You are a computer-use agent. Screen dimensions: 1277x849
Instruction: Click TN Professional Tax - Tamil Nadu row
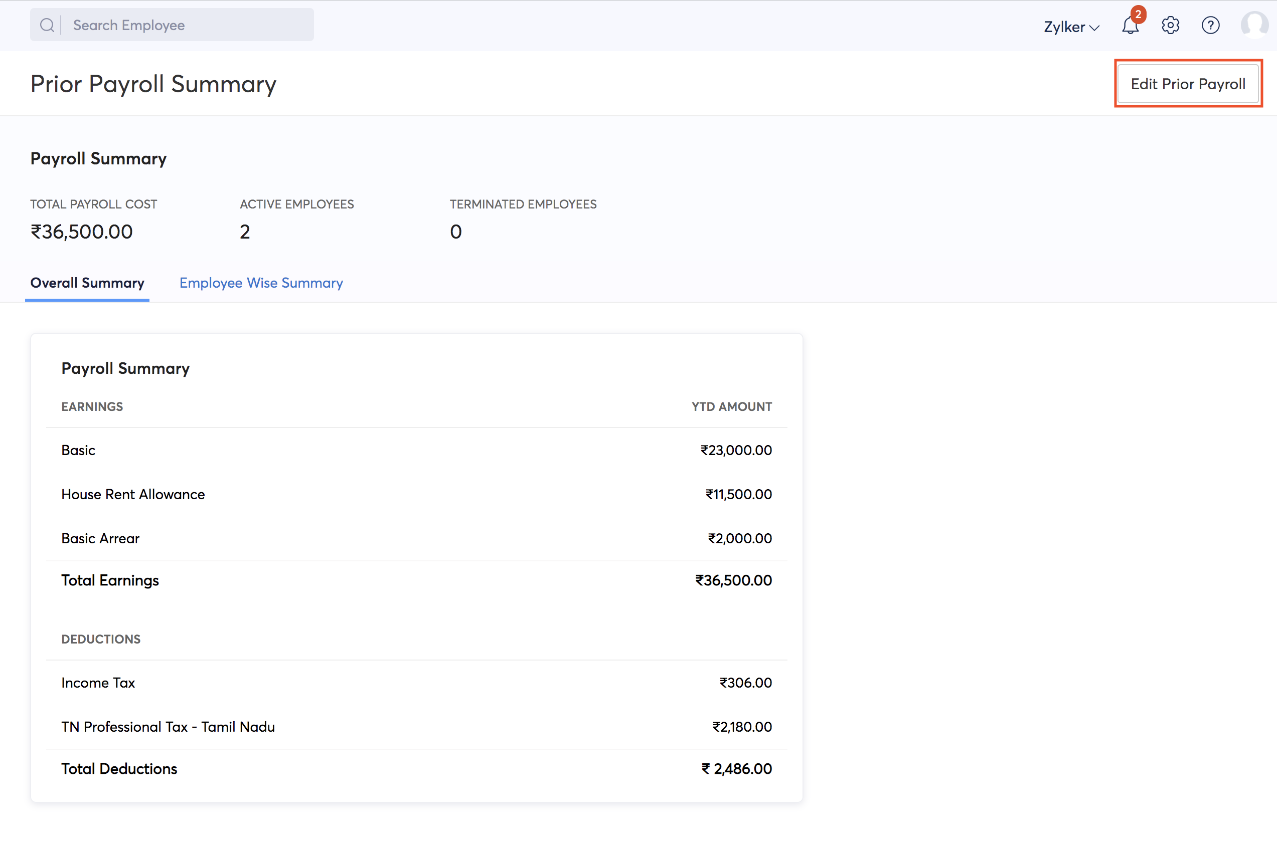coord(168,727)
